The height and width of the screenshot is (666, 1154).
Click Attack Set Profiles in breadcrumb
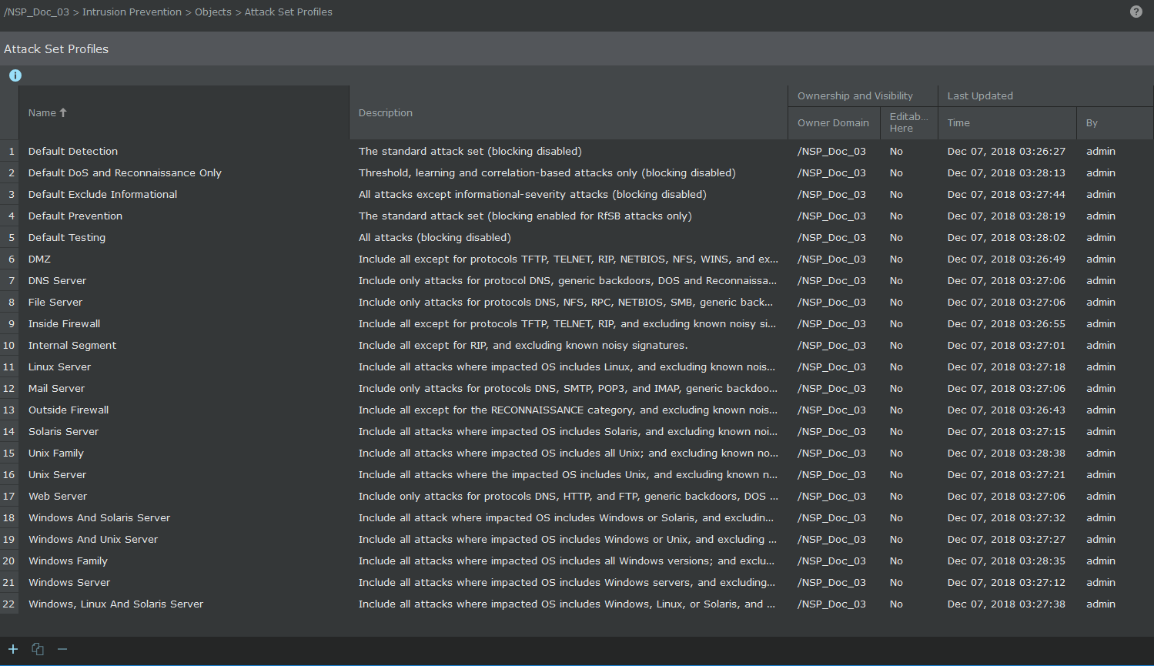(x=289, y=12)
